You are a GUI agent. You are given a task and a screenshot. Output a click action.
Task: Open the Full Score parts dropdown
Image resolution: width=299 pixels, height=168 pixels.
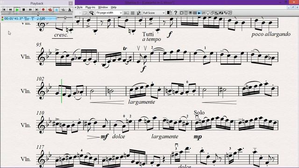[154, 13]
